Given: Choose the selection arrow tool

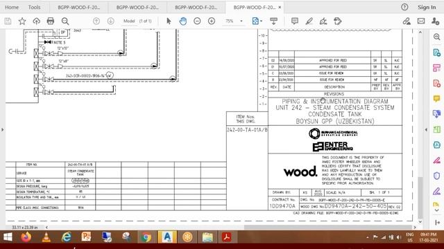Looking at the screenshot, I should click(169, 21).
